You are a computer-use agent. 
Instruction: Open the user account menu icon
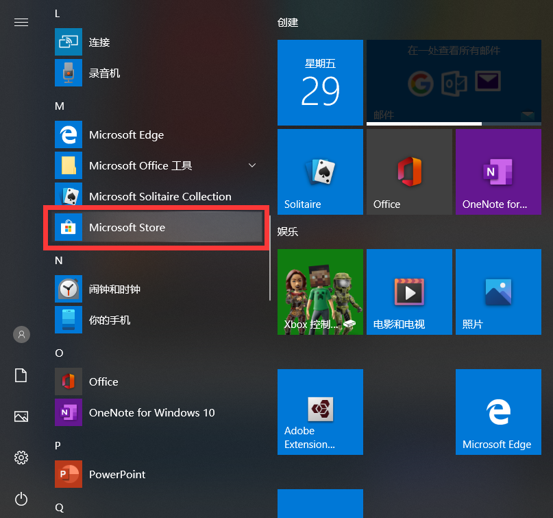(21, 334)
